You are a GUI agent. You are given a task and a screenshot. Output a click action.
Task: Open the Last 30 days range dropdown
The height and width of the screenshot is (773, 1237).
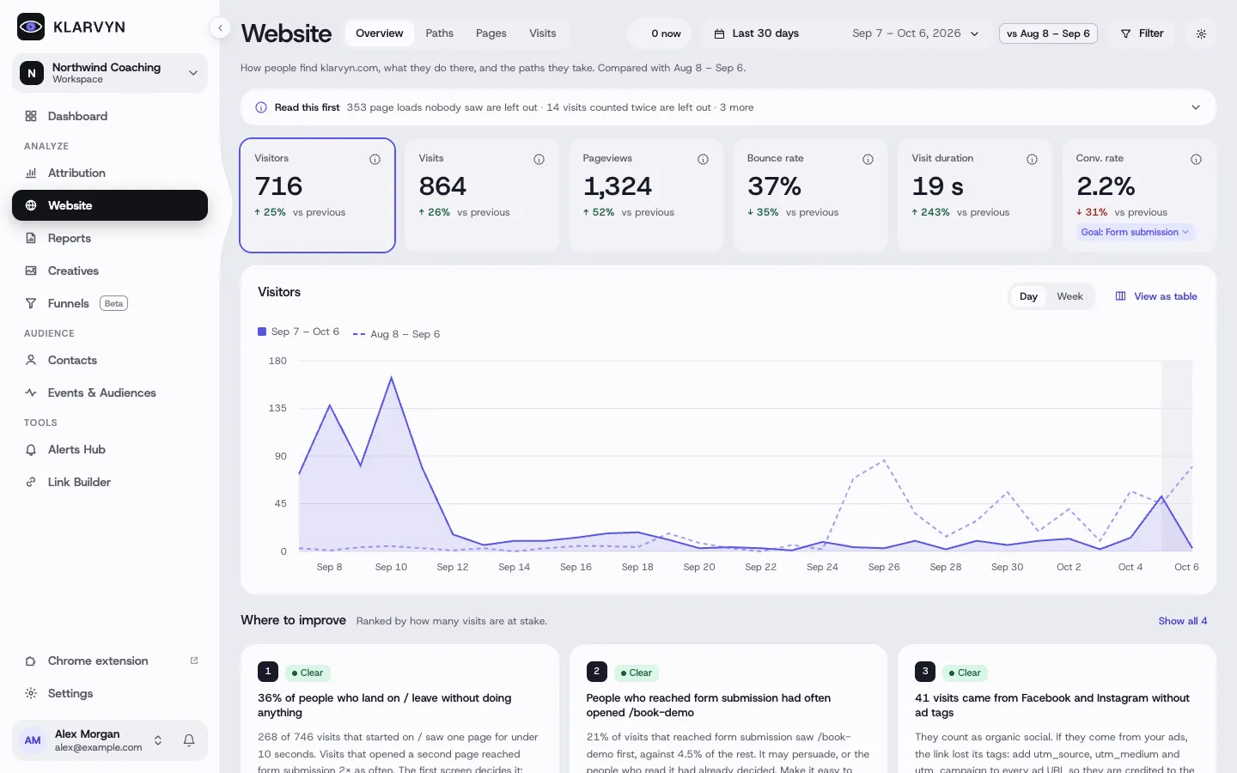(757, 33)
